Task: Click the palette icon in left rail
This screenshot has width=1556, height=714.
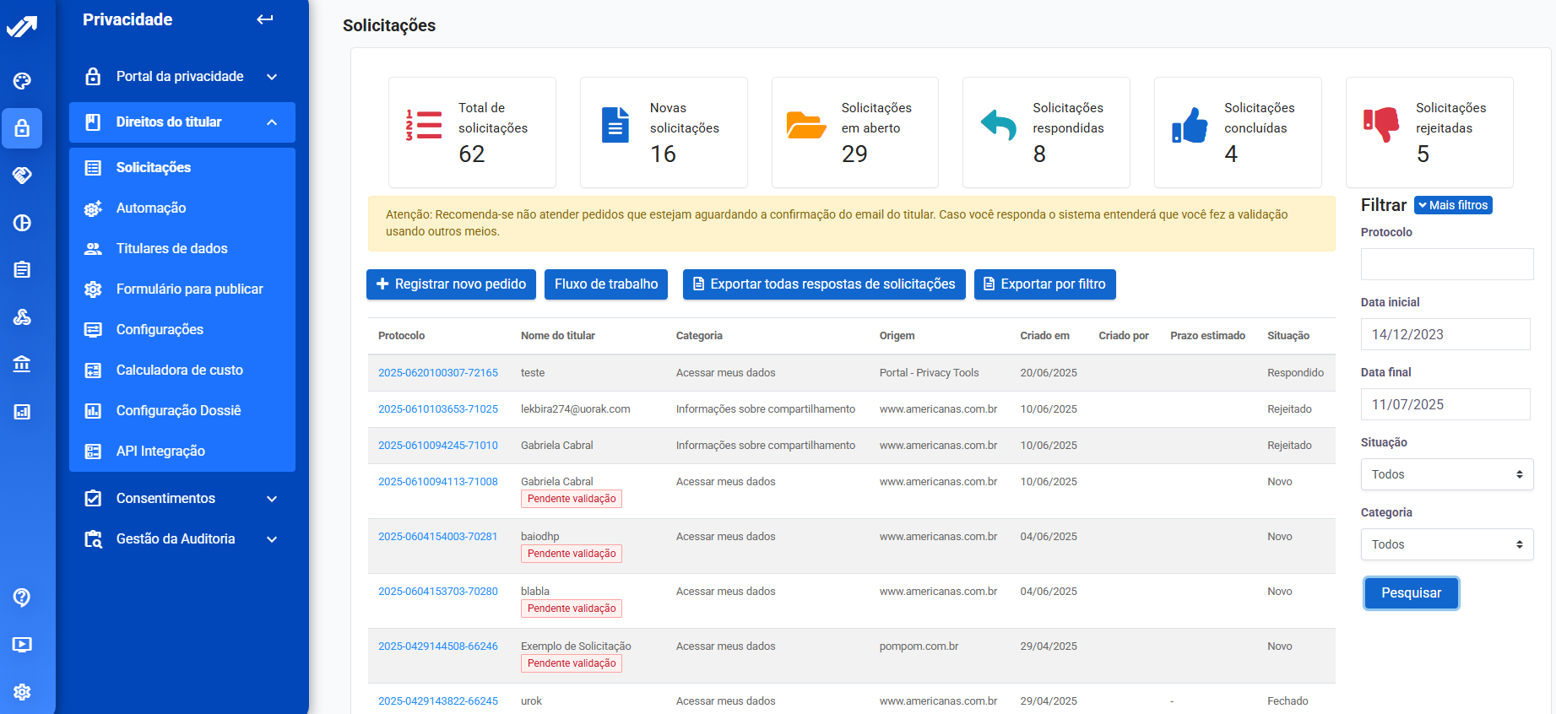Action: point(22,81)
